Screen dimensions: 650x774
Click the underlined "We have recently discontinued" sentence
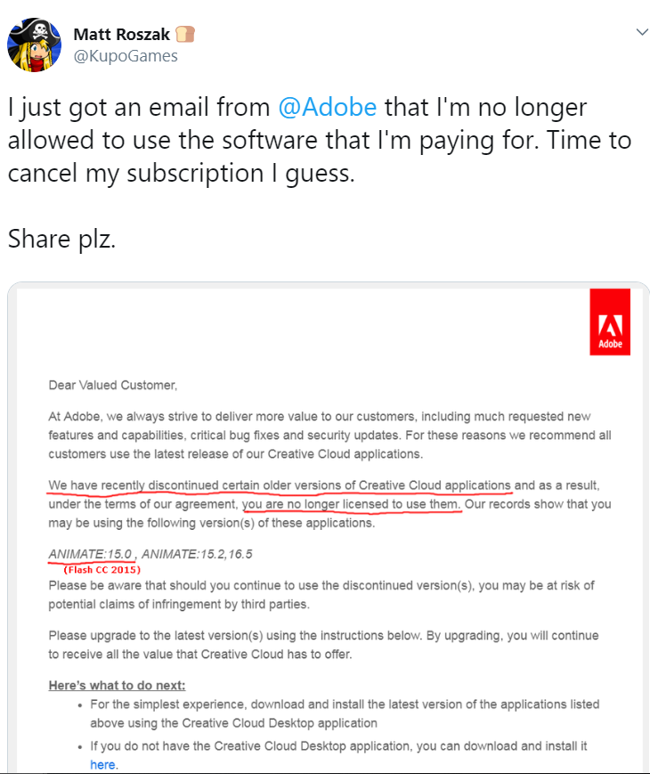coord(280,485)
